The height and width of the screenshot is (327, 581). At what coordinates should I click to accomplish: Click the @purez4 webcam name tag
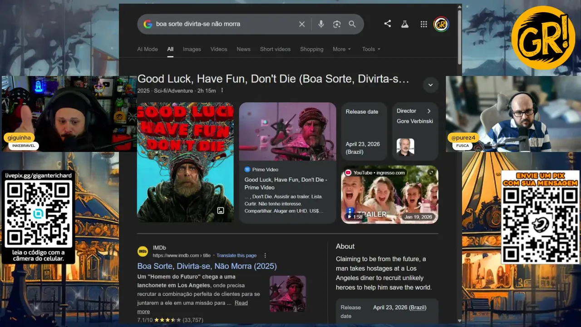463,138
